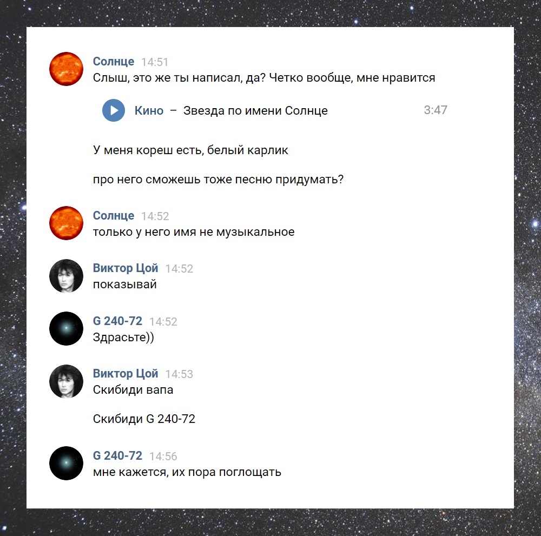Open the Солнце profile name link at 14:51

pyautogui.click(x=114, y=62)
